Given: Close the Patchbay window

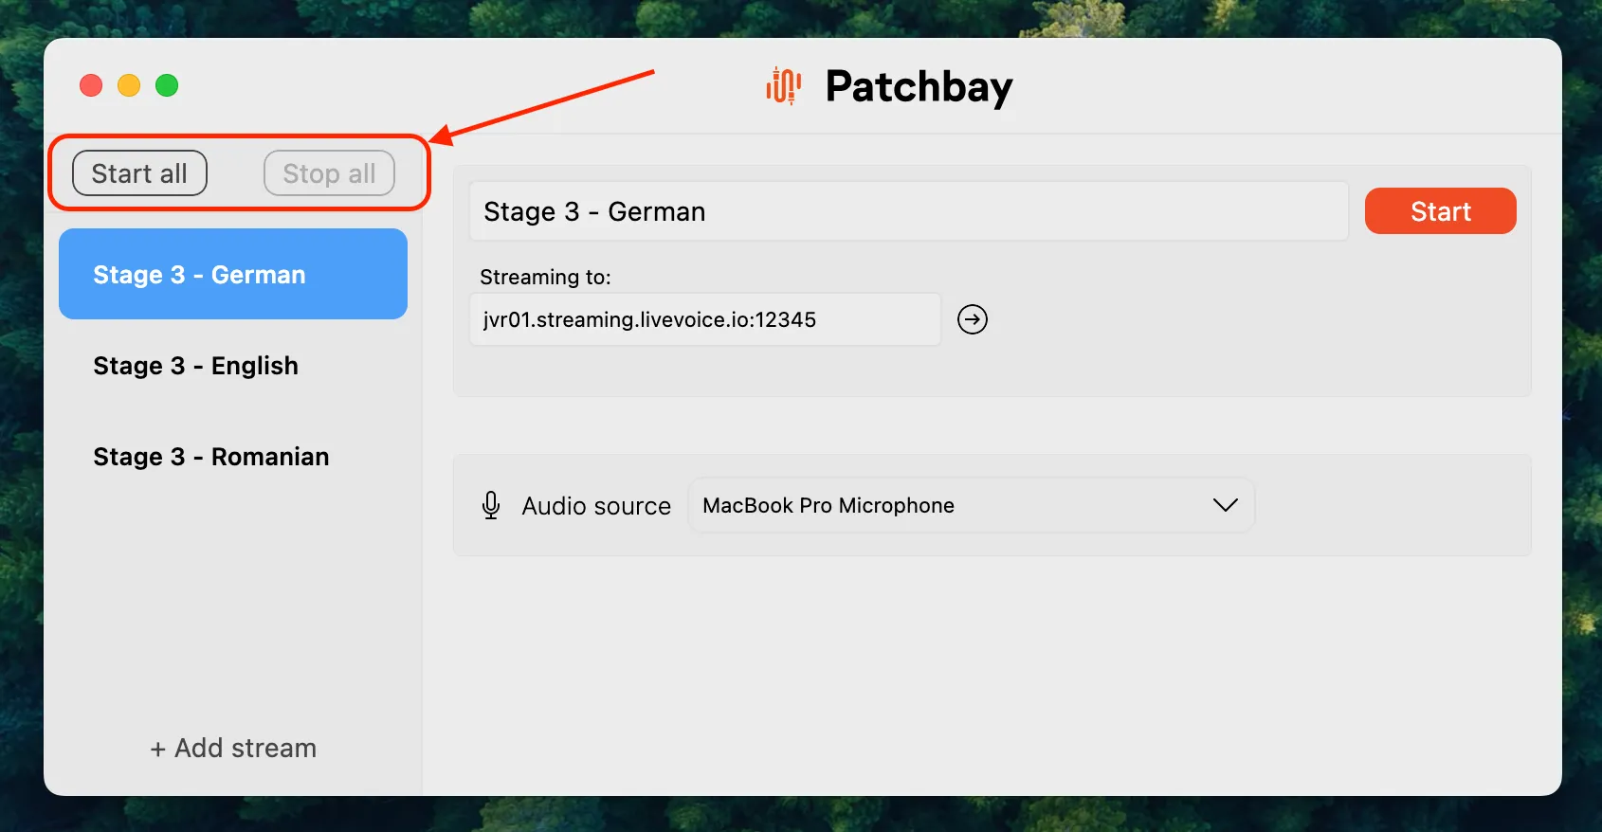Looking at the screenshot, I should pyautogui.click(x=91, y=86).
